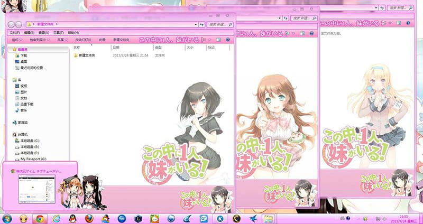Screen dimensions: 423x224
Task: Open help via the front window's blue question mark
Action: pyautogui.click(x=228, y=40)
